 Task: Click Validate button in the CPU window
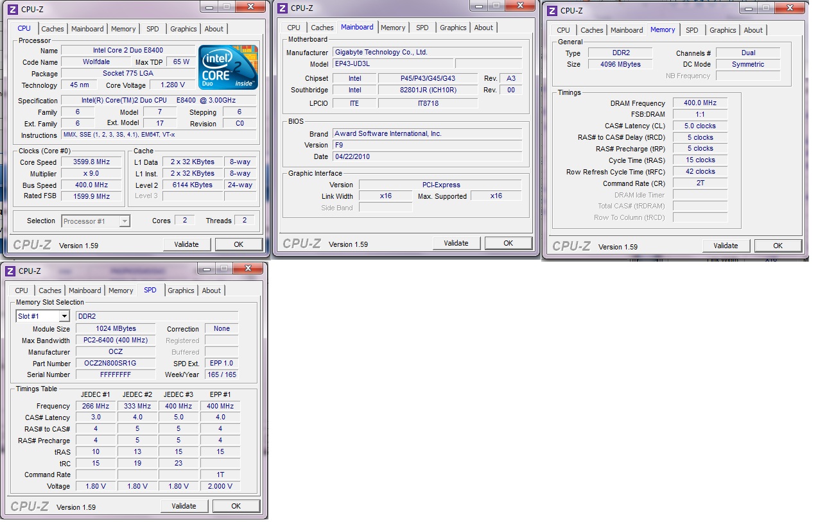[x=186, y=244]
